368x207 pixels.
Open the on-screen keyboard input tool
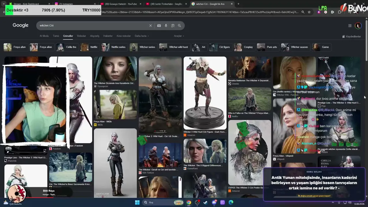159,26
